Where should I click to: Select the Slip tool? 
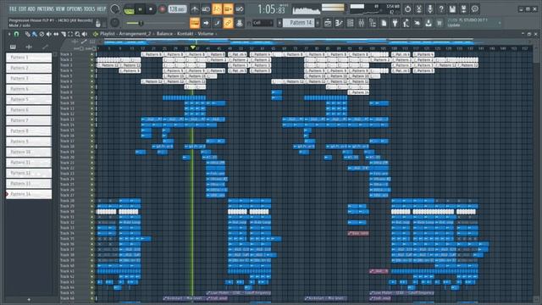tap(56, 34)
